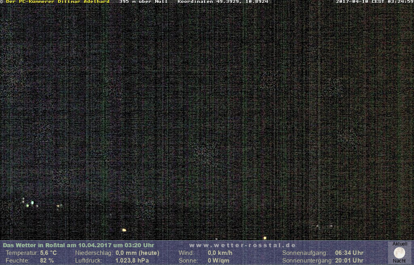Click the green lights cluster at lower left

(30, 203)
